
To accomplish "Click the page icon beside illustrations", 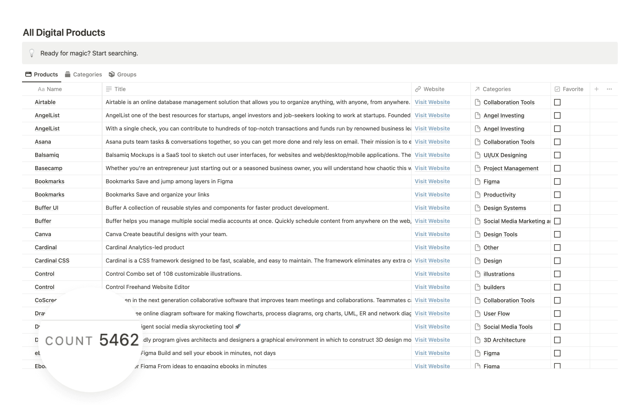I will click(477, 274).
